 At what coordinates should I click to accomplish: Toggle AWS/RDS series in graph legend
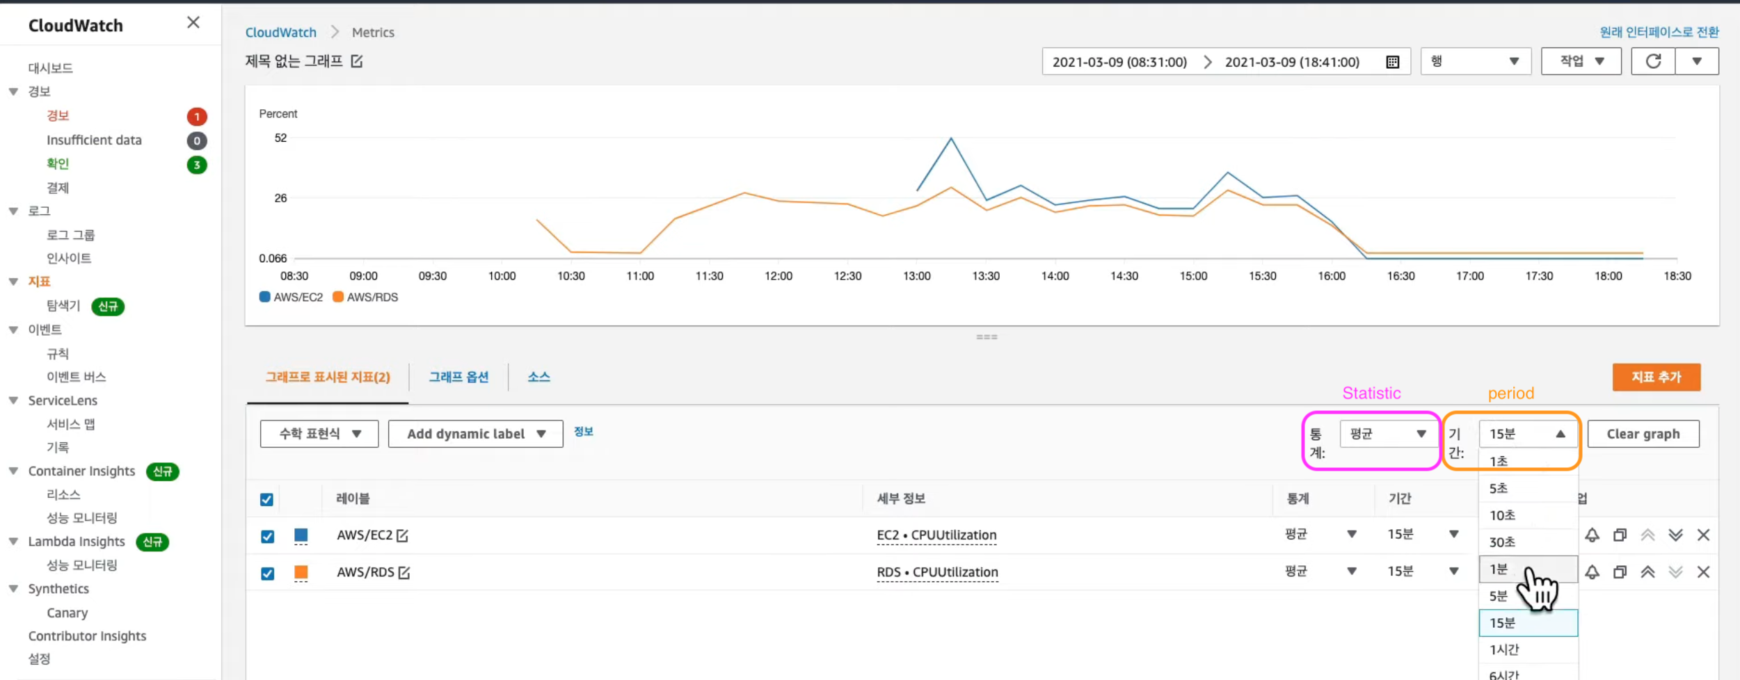tap(365, 297)
